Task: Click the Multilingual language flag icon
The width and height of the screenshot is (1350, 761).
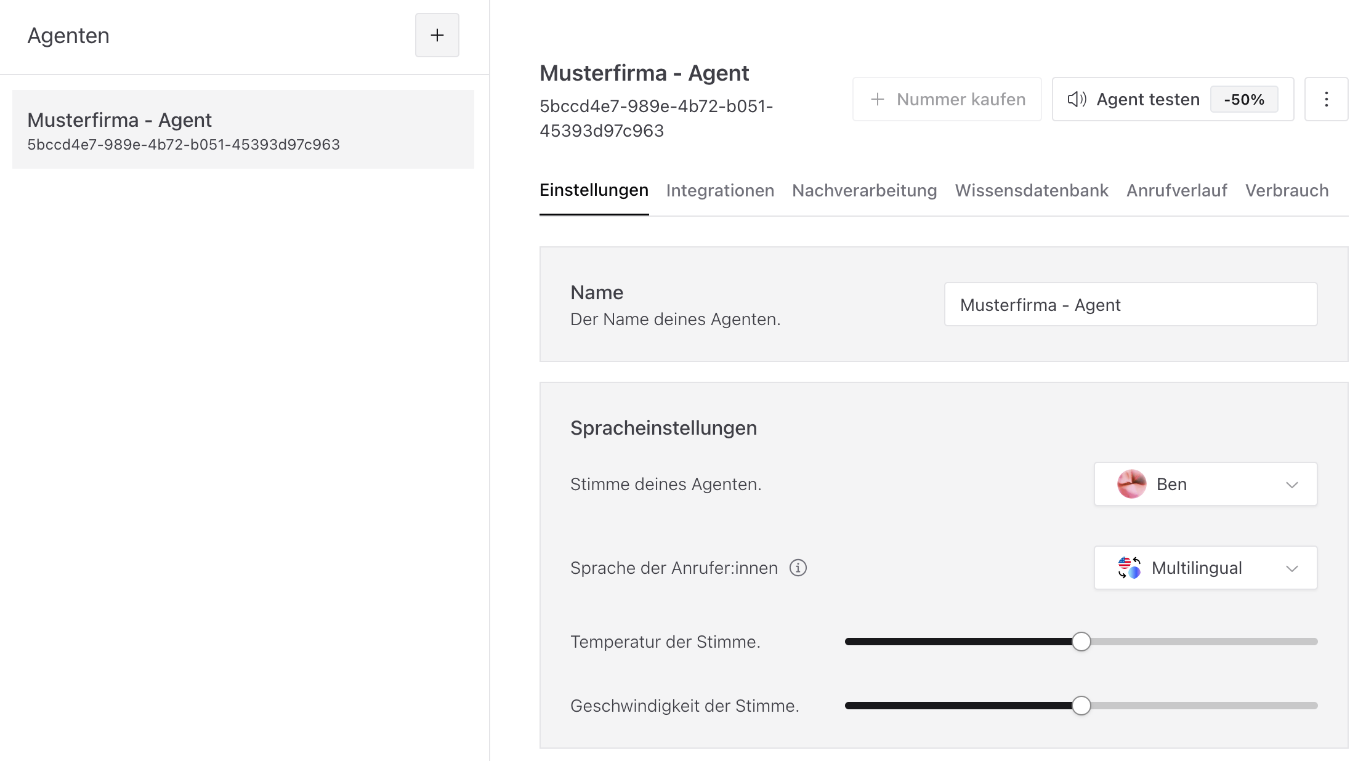Action: pyautogui.click(x=1129, y=568)
